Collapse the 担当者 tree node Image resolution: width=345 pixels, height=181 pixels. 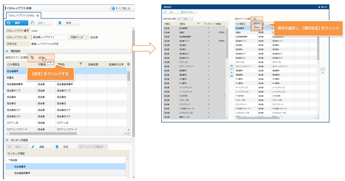click(x=9, y=160)
